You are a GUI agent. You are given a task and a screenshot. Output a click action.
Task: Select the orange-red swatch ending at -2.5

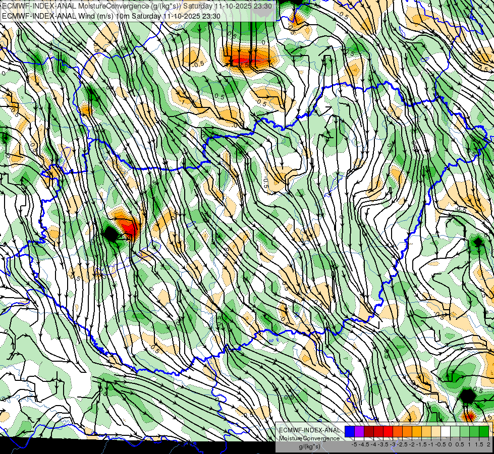coord(398,431)
